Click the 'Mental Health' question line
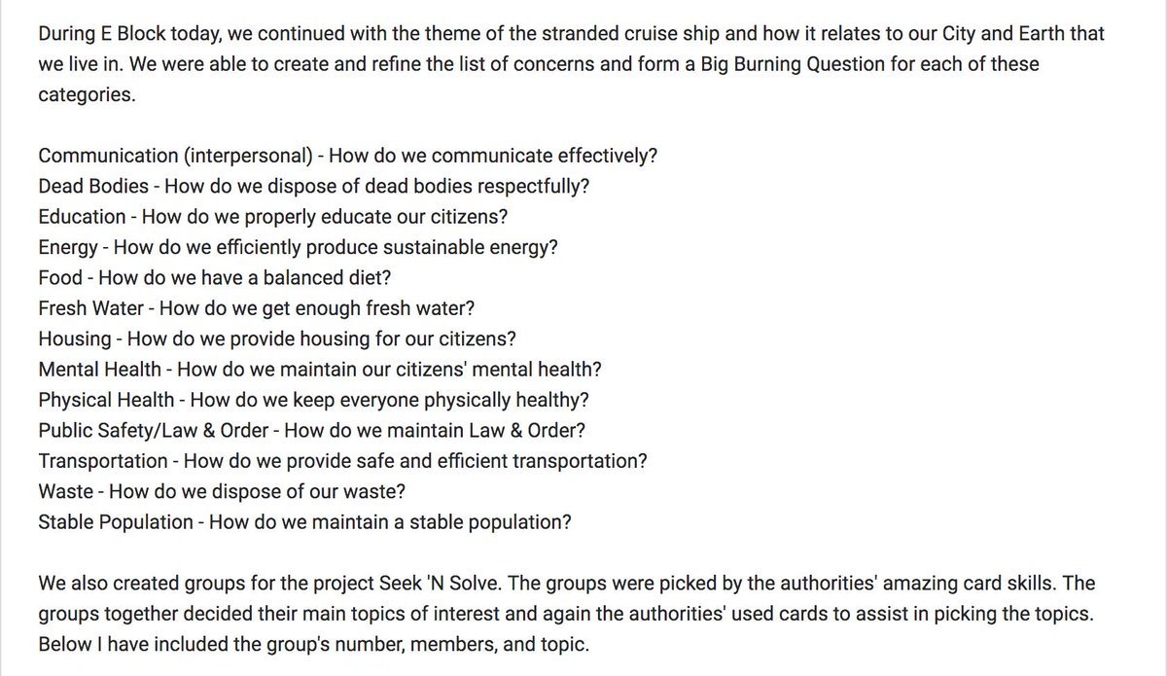 pyautogui.click(x=320, y=369)
